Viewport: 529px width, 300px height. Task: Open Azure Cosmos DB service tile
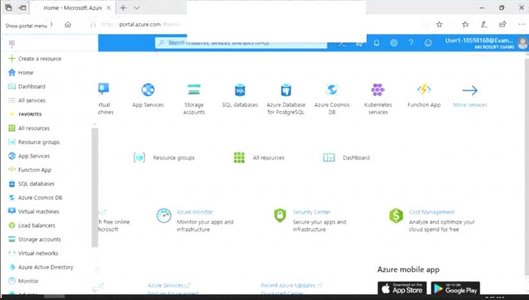coord(332,90)
